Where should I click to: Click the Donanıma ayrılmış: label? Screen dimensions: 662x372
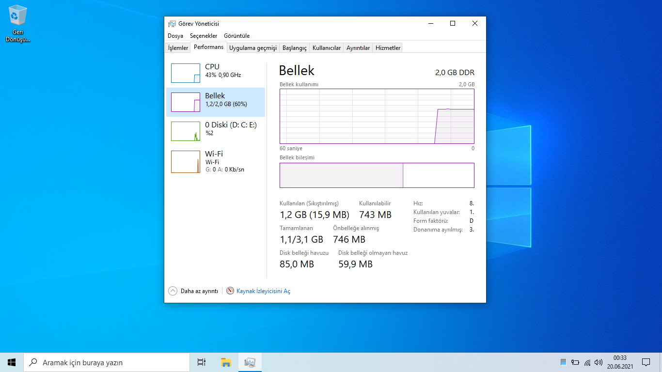pos(438,230)
